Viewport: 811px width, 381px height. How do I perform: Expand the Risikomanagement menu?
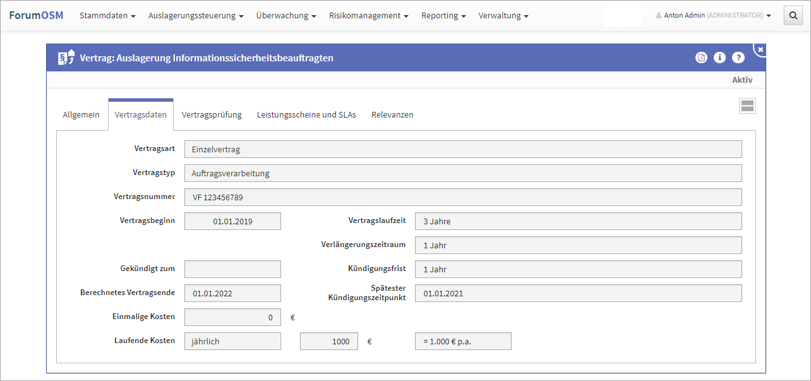pos(368,16)
